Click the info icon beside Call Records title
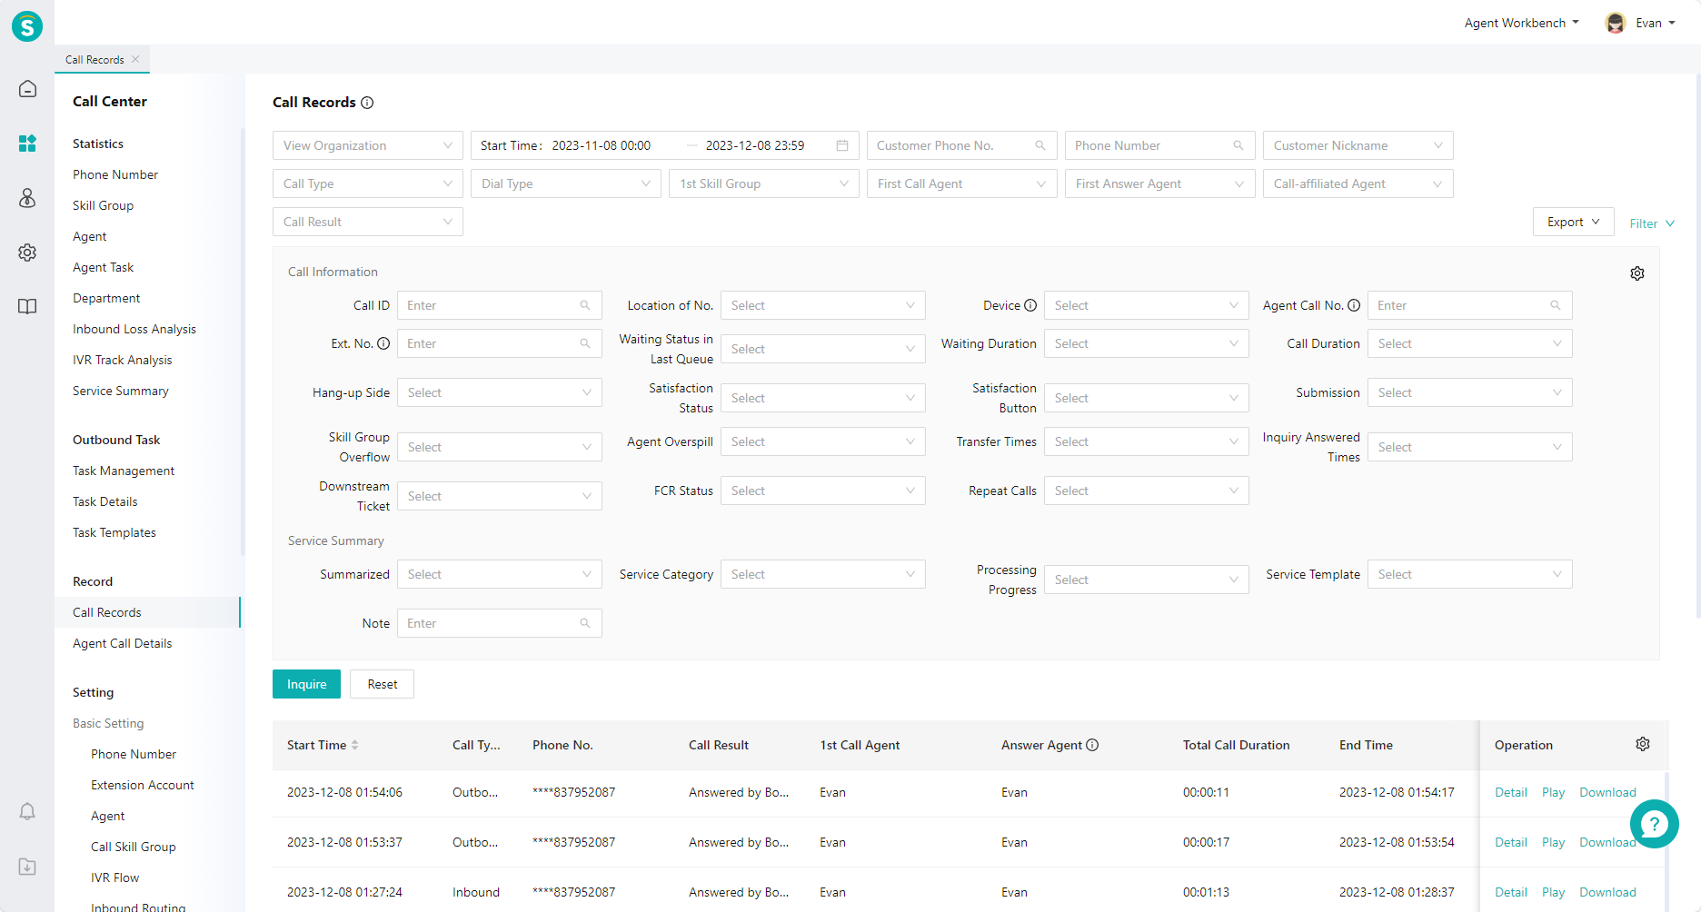1701x912 pixels. (x=367, y=103)
